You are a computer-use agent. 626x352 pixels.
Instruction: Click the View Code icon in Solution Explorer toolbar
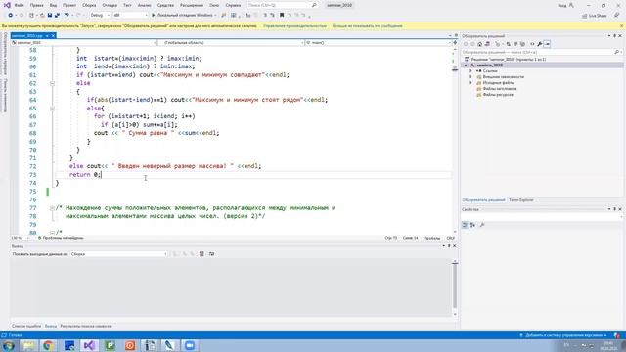tap(532, 44)
